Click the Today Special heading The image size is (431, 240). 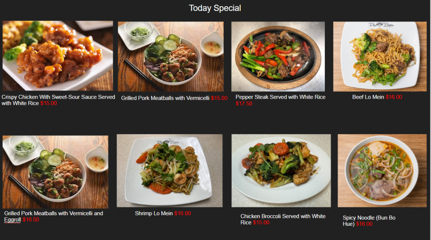pos(215,8)
